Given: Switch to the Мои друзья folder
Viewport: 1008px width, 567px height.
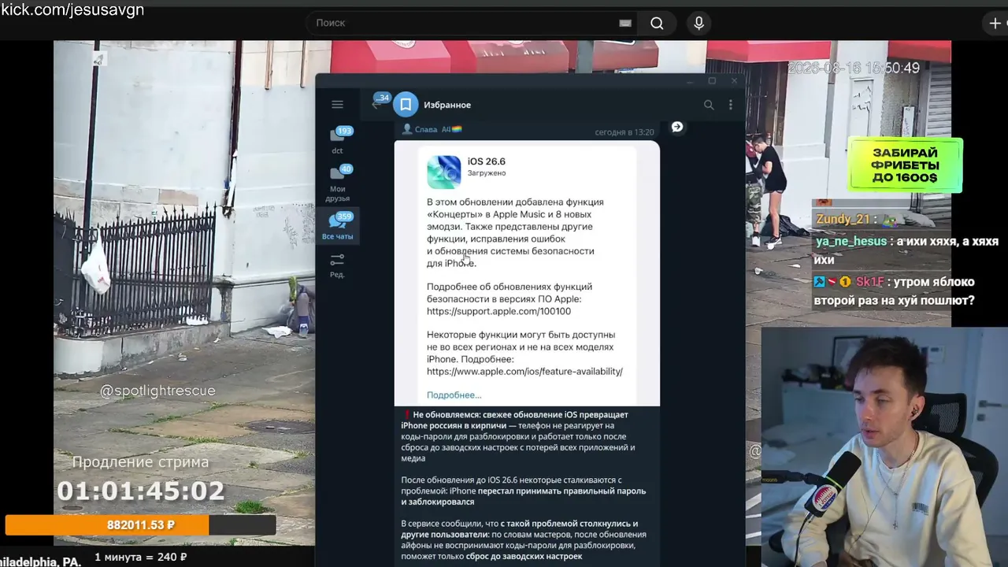Looking at the screenshot, I should coord(338,183).
